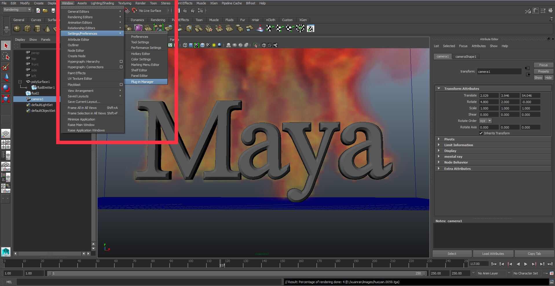Click the rightmost UV checker shelf icon
The image size is (555, 286).
[310, 28]
